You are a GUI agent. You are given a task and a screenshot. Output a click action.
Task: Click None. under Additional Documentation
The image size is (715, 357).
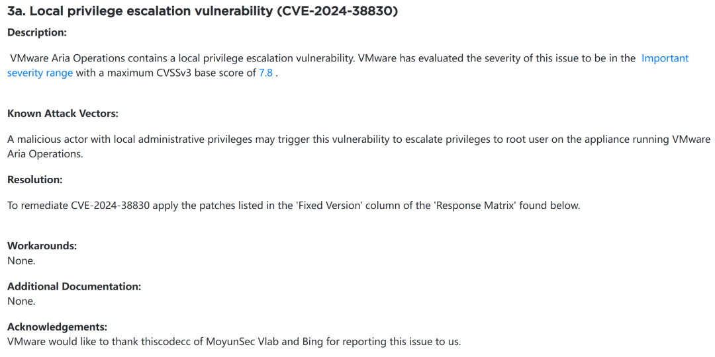pos(21,301)
